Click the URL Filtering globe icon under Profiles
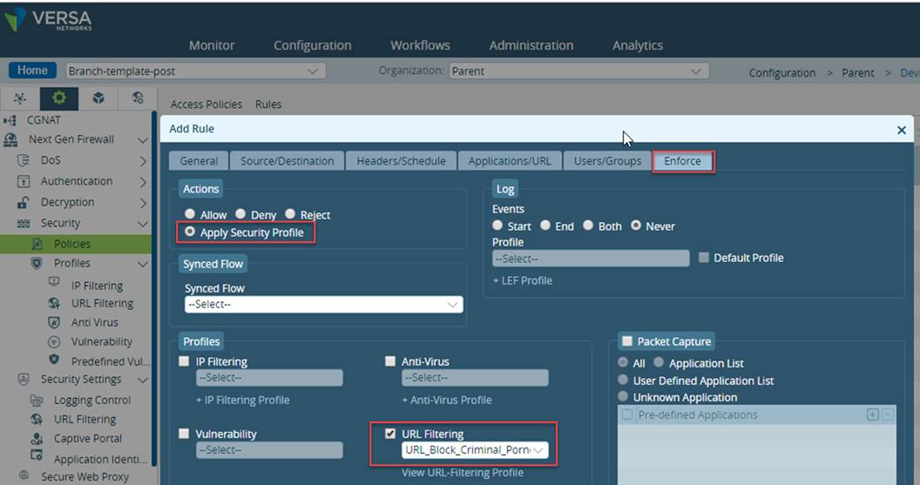Viewport: 920px width, 485px height. [x=54, y=303]
